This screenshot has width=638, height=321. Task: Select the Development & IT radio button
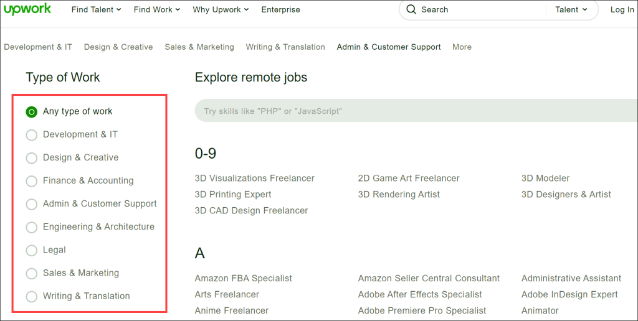[x=31, y=134]
